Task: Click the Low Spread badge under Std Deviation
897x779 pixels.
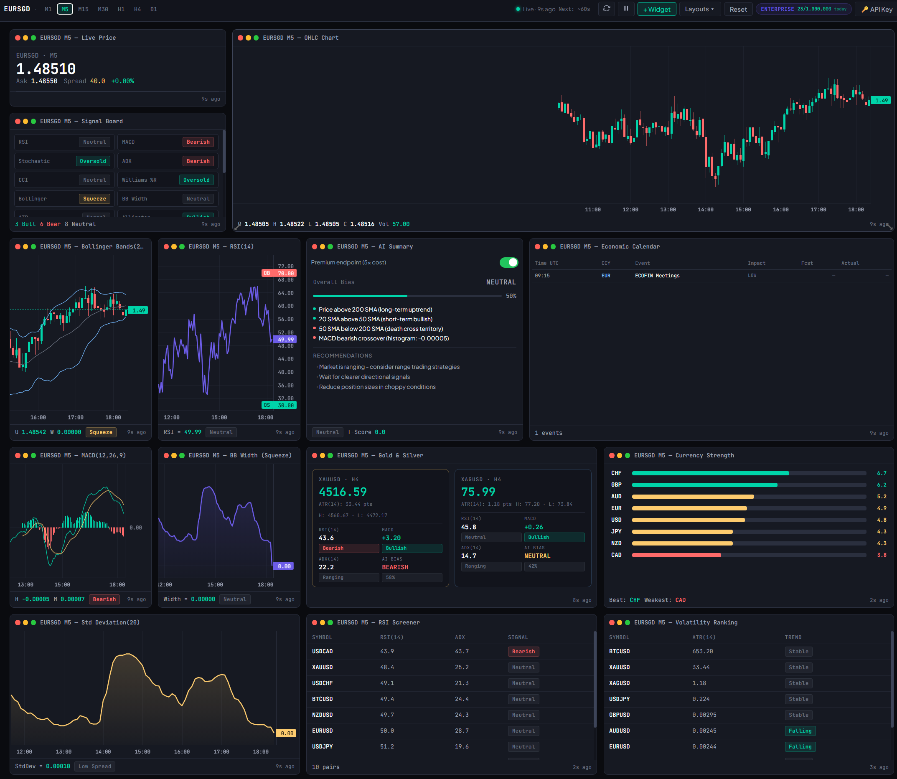Action: (x=95, y=766)
